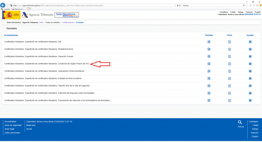
Task: Open Aviso legal link in footer
Action: pos(9,129)
